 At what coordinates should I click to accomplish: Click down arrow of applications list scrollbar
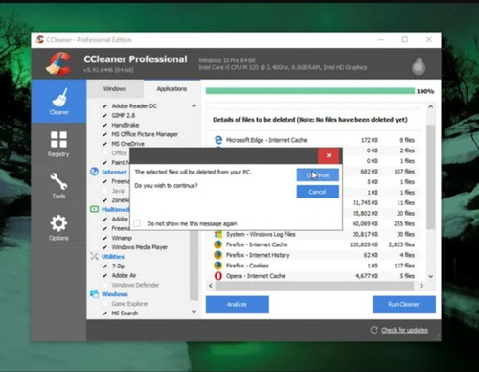coord(194,312)
